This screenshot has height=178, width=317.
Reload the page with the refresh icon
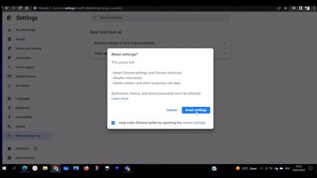20,8
